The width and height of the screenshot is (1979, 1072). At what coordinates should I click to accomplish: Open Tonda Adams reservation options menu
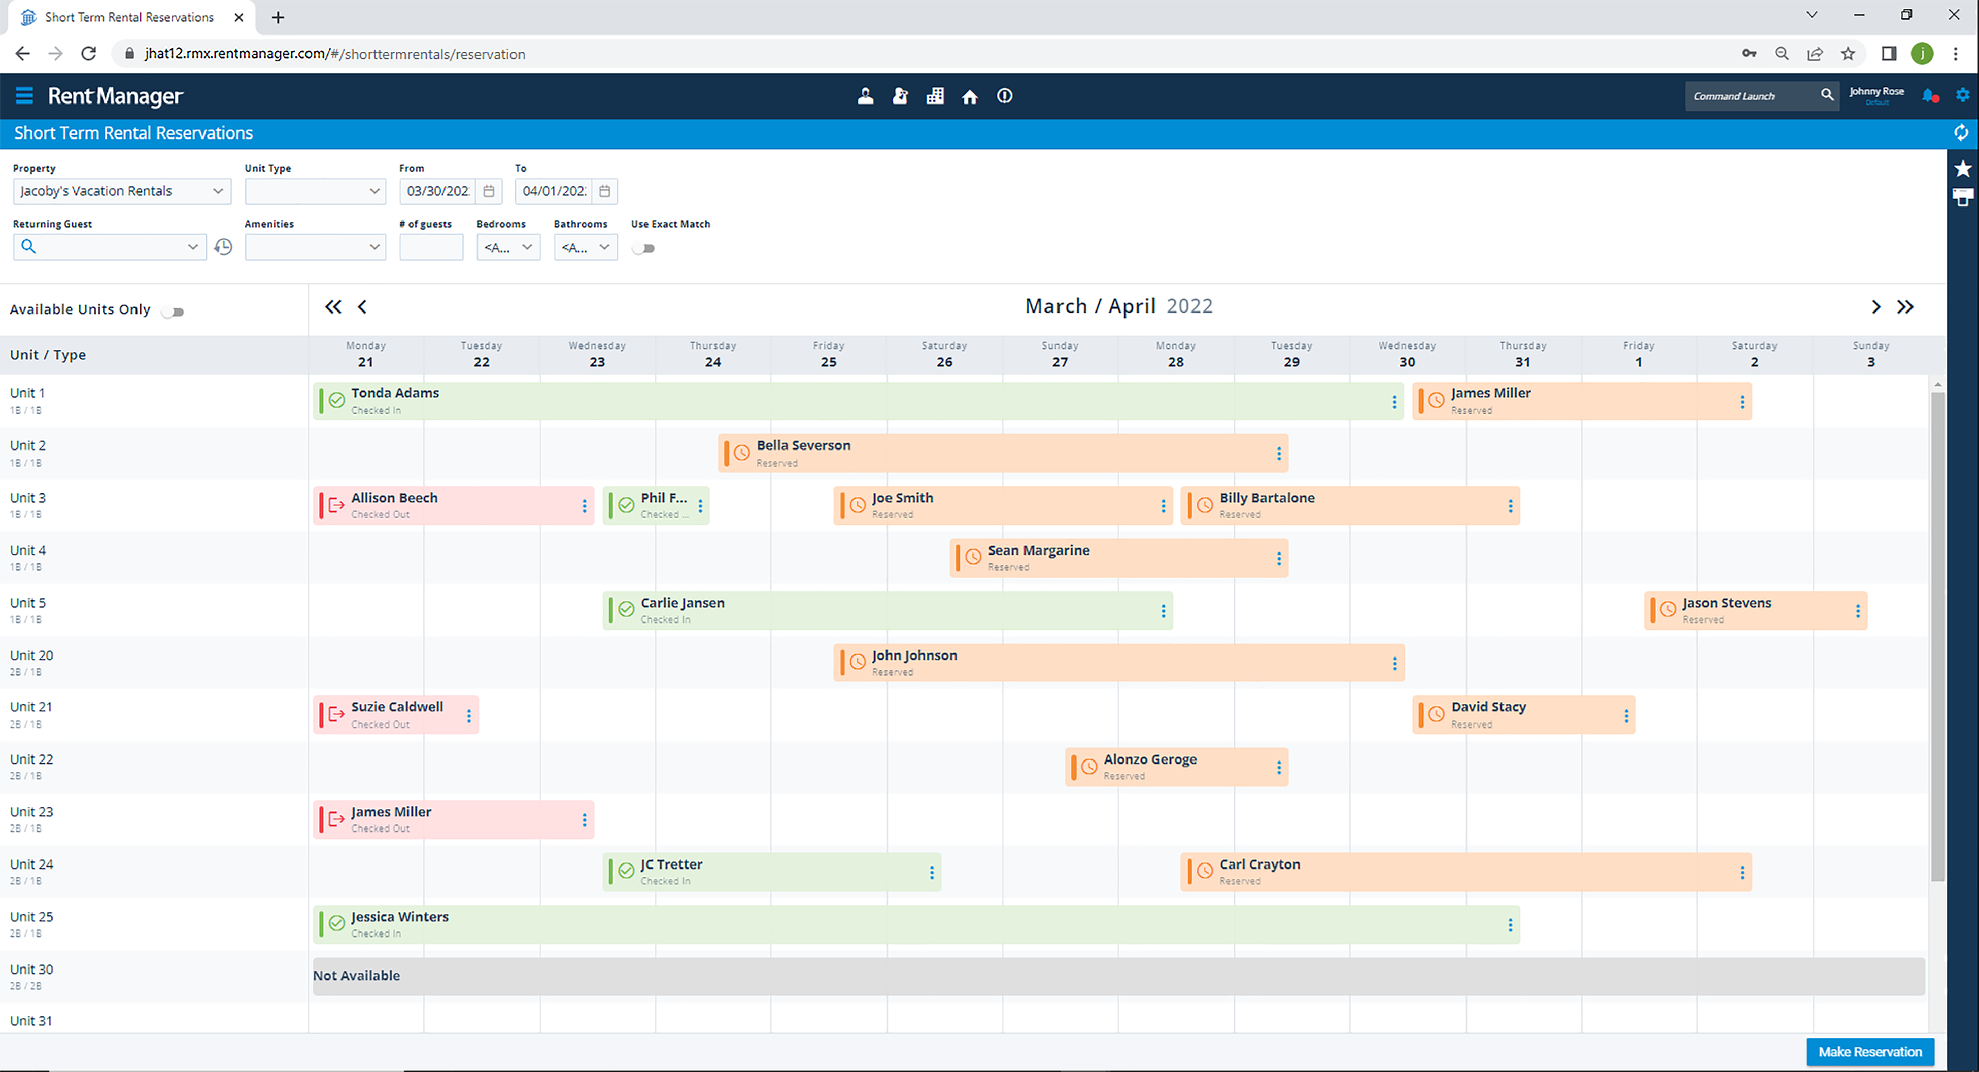click(1394, 402)
